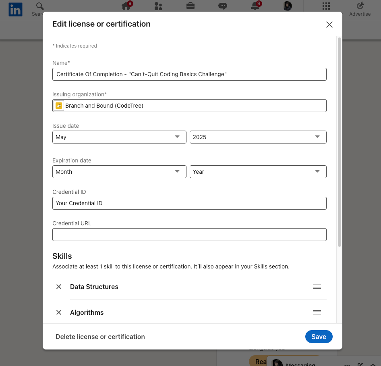Remove the Data Structures skill

(59, 287)
